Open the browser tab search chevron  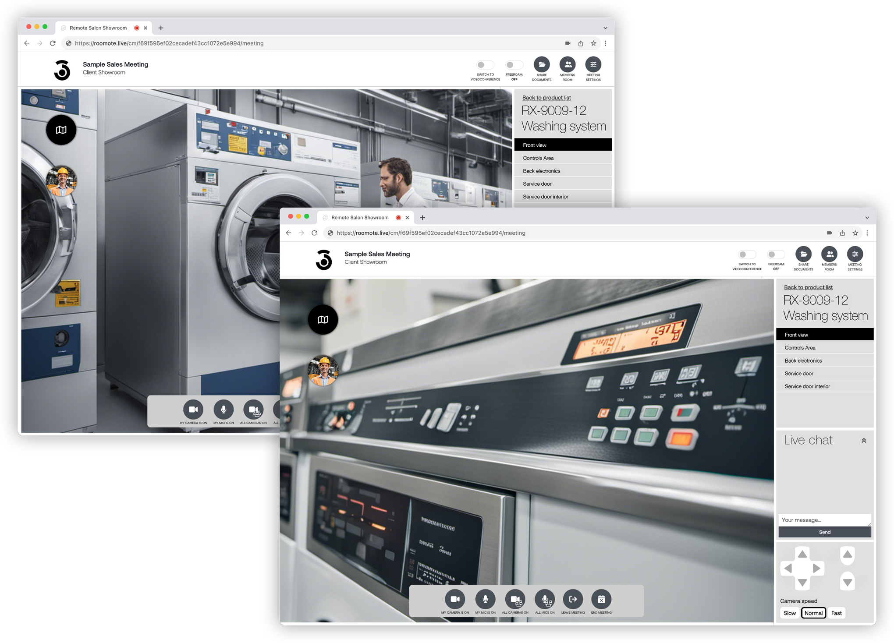coord(866,217)
